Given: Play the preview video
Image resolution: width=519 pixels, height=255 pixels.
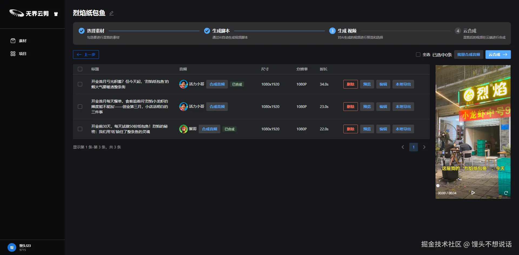Looking at the screenshot, I should pyautogui.click(x=473, y=193).
